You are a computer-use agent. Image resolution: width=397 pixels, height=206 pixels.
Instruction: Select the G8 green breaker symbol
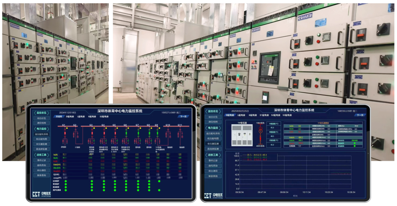[149, 133]
